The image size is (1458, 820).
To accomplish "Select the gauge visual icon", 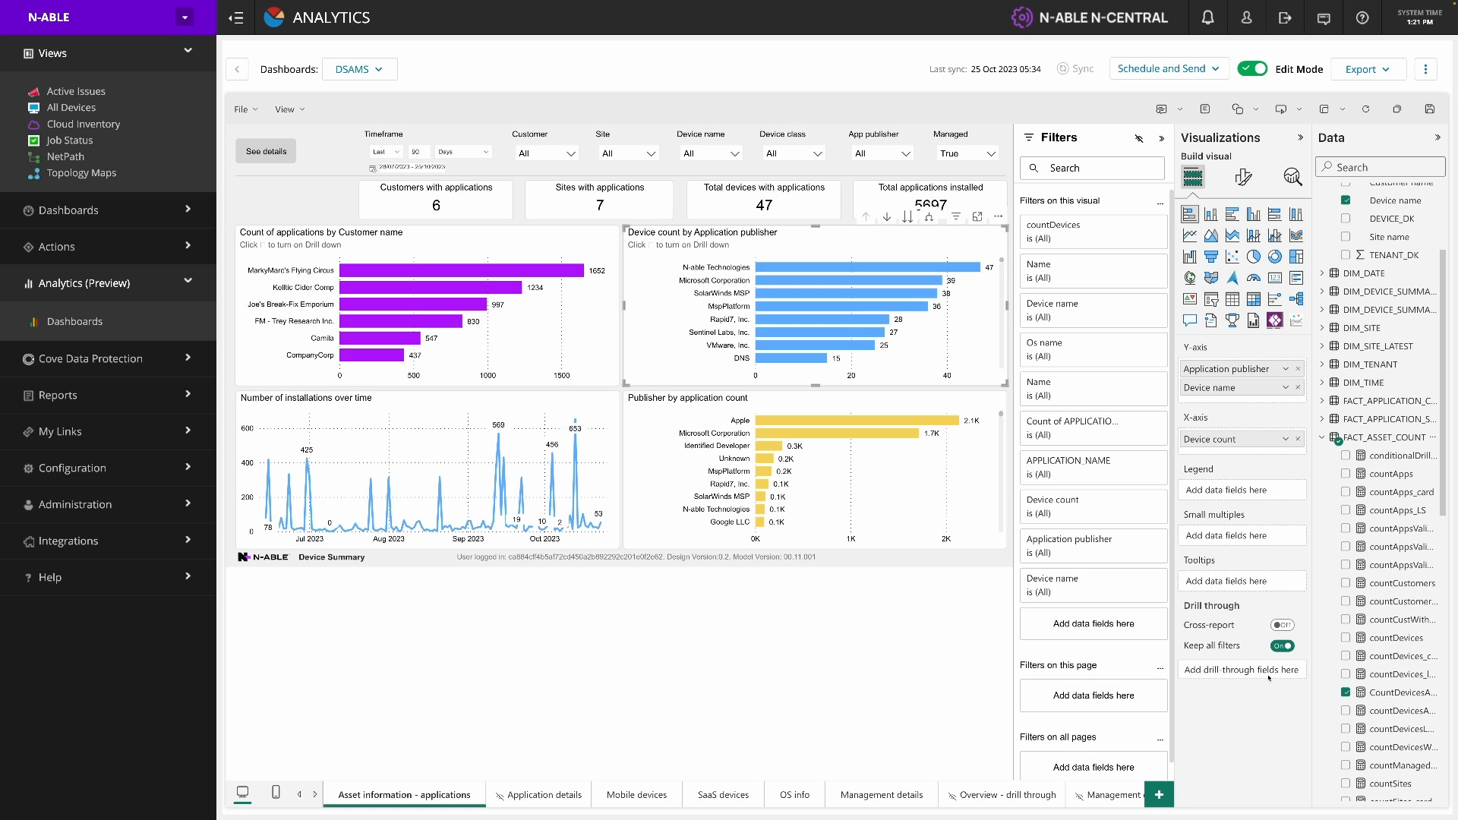I will [x=1254, y=278].
